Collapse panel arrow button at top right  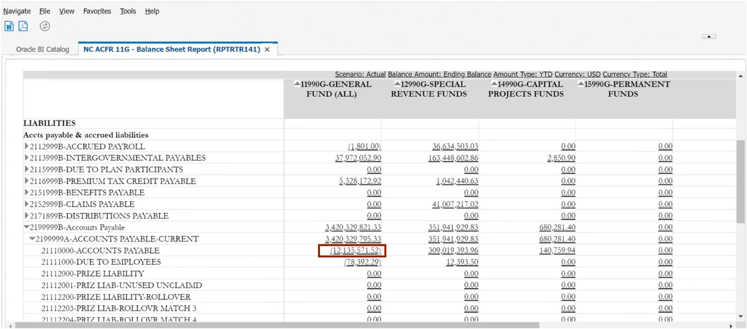(709, 36)
